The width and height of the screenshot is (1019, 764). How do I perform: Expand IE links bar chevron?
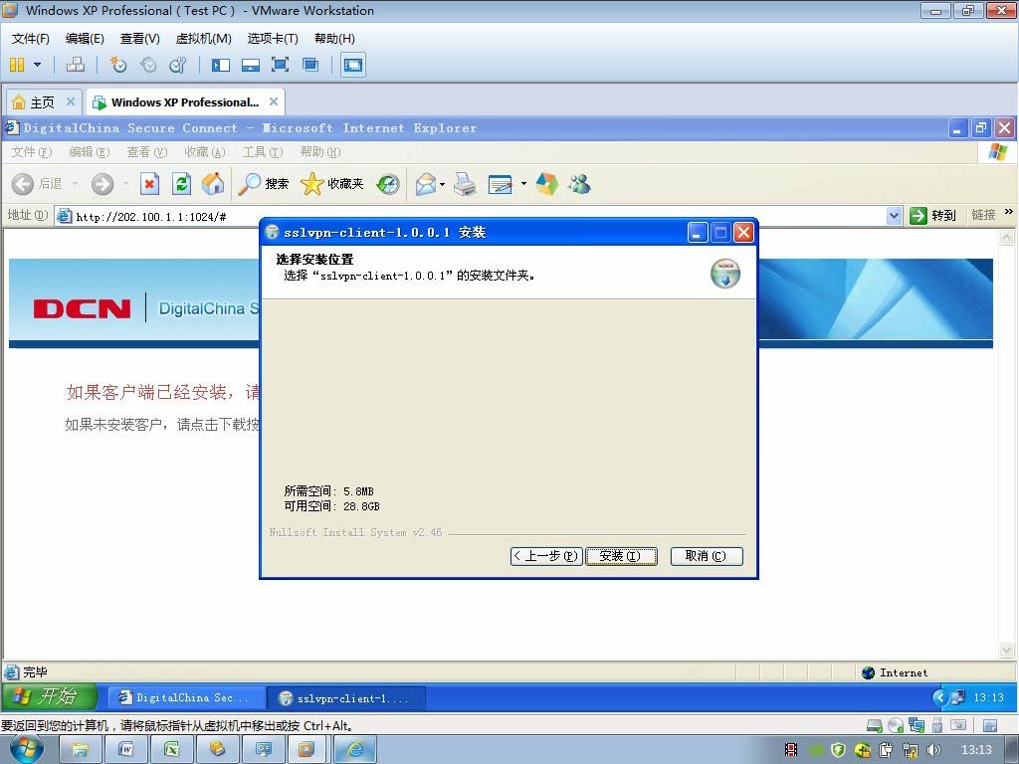pyautogui.click(x=1009, y=212)
